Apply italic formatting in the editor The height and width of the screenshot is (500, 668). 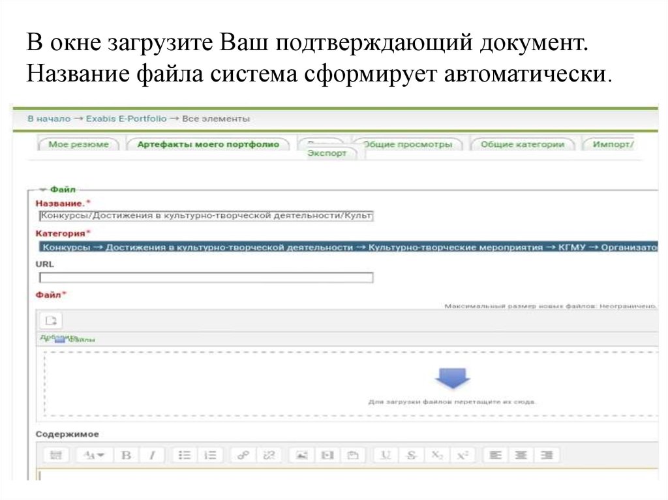pos(152,455)
